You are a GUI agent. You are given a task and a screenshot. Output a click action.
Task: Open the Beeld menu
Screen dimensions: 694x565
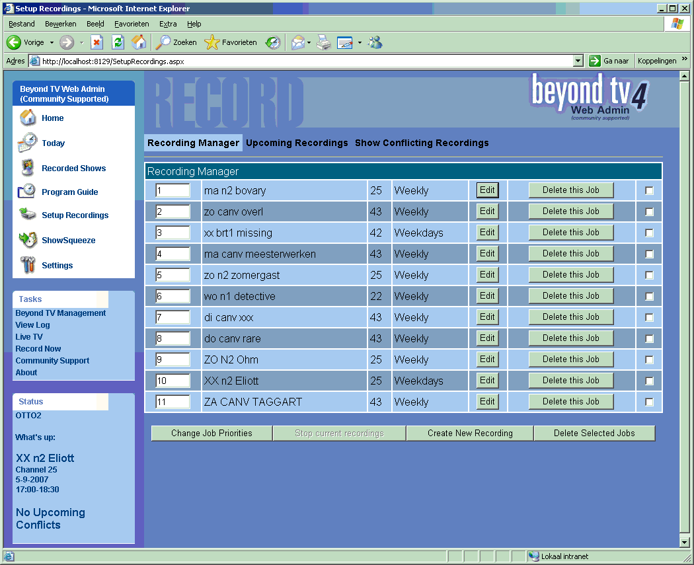coord(95,24)
